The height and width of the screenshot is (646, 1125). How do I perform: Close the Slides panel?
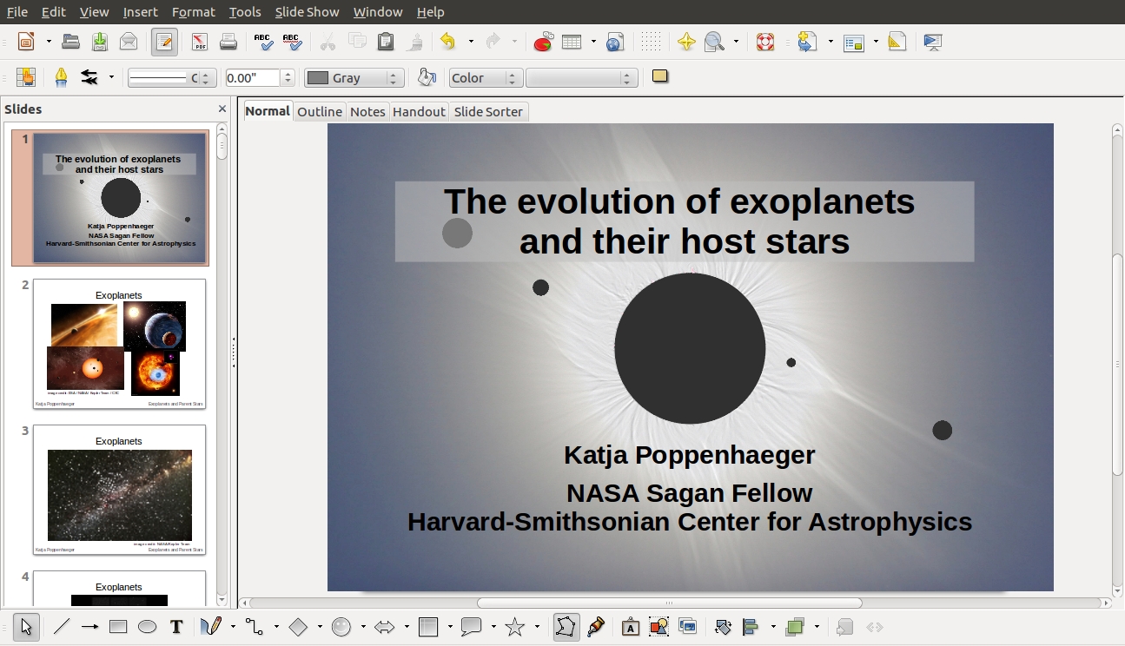click(x=222, y=109)
